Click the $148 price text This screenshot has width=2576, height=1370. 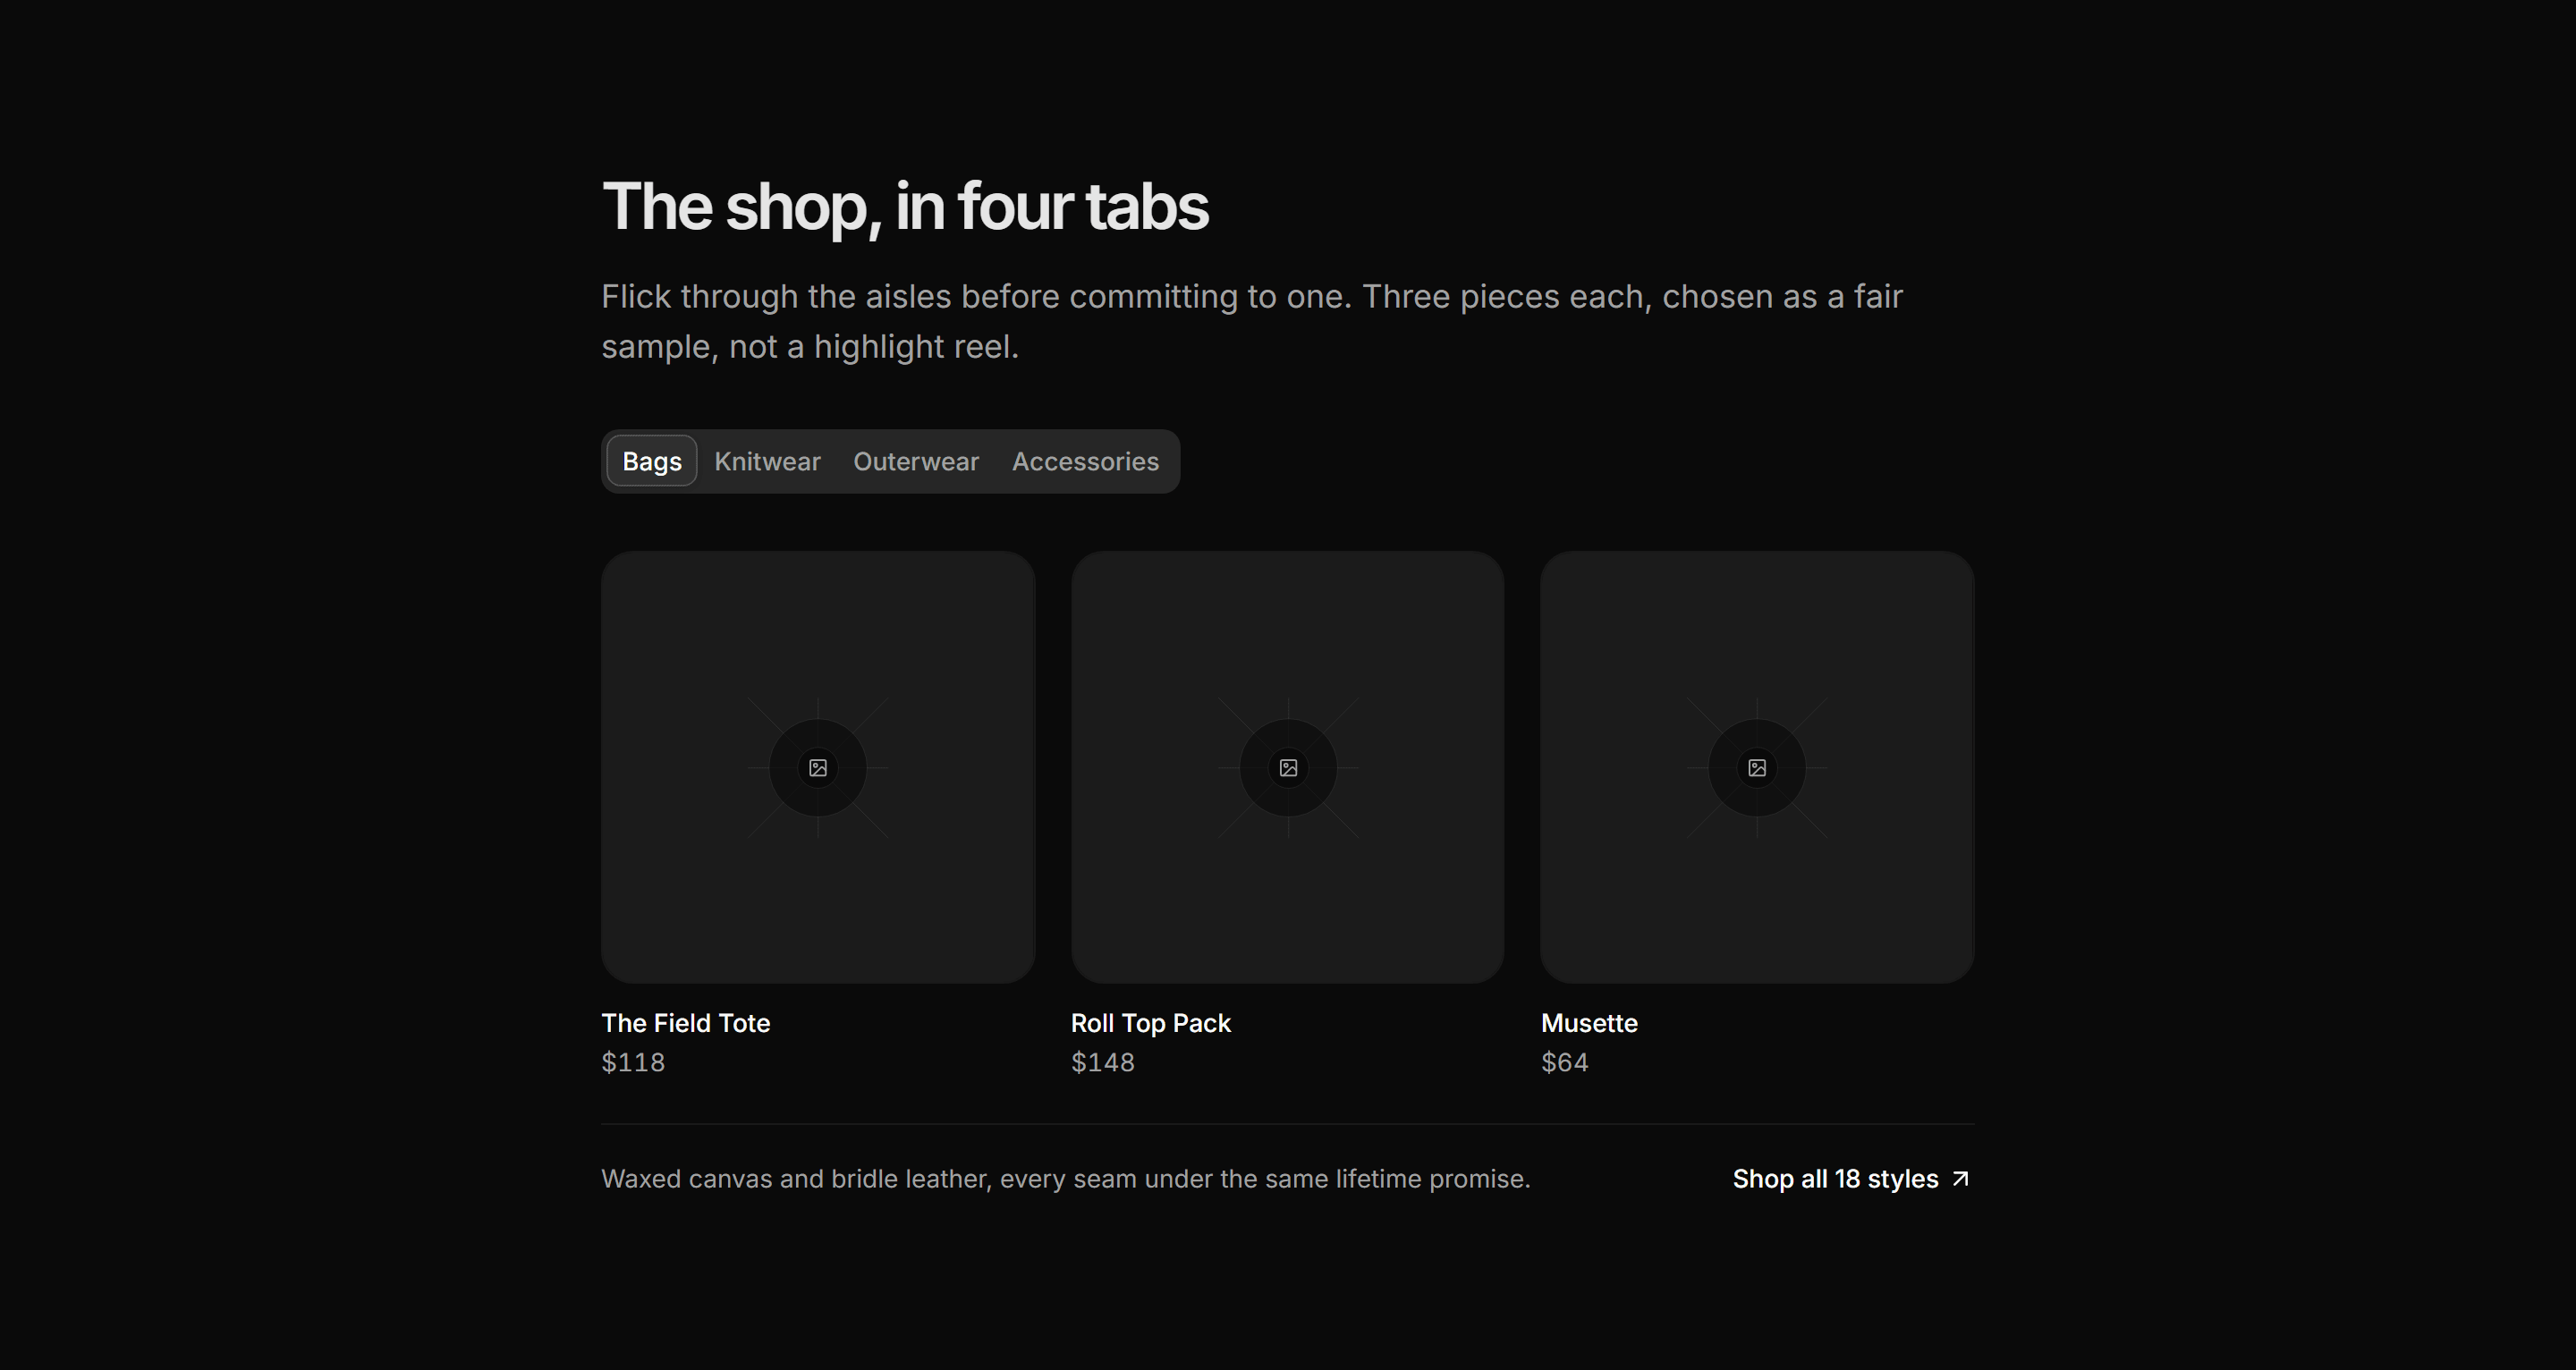pos(1103,1062)
